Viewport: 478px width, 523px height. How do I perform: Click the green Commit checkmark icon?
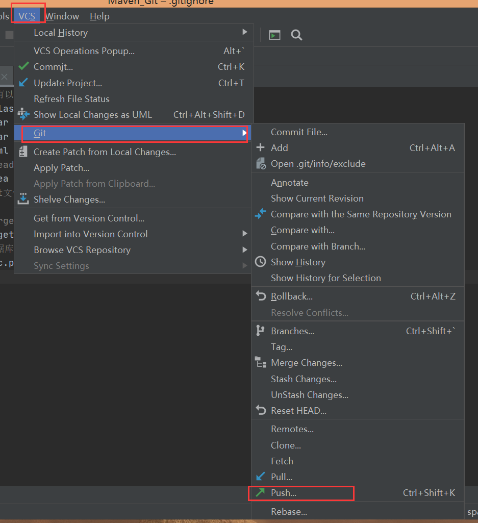tap(23, 66)
